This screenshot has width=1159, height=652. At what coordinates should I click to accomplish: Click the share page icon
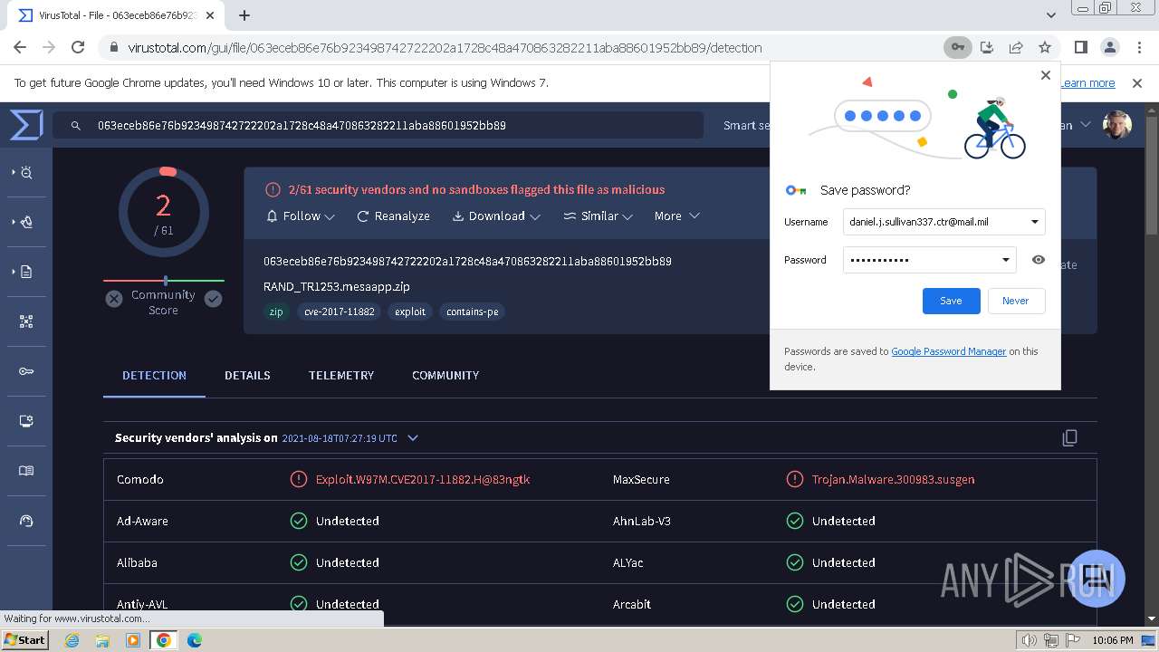point(1016,47)
